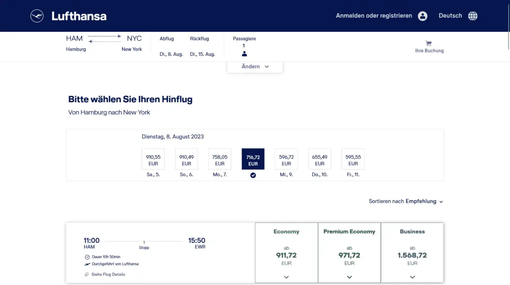Click the clock icon beside Dauer 10h 50min

pos(87,257)
